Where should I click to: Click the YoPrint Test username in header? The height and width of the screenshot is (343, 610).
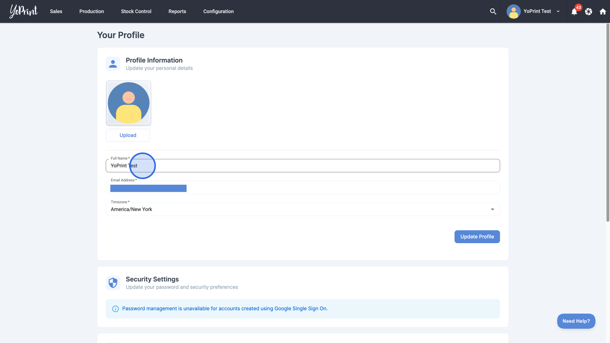(537, 11)
